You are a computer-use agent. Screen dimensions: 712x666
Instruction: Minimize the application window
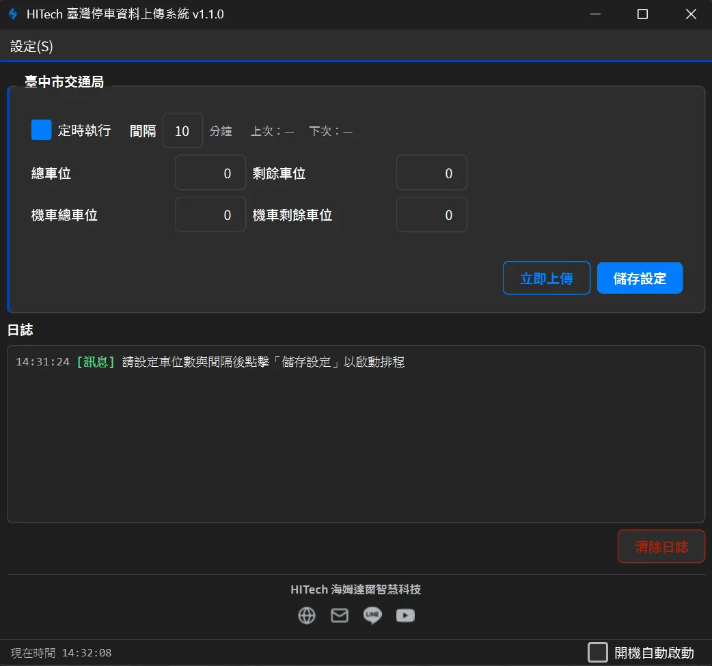tap(595, 14)
